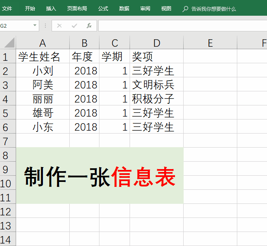Image resolution: width=267 pixels, height=246 pixels.
Task: Select column E header
Action: (210, 43)
